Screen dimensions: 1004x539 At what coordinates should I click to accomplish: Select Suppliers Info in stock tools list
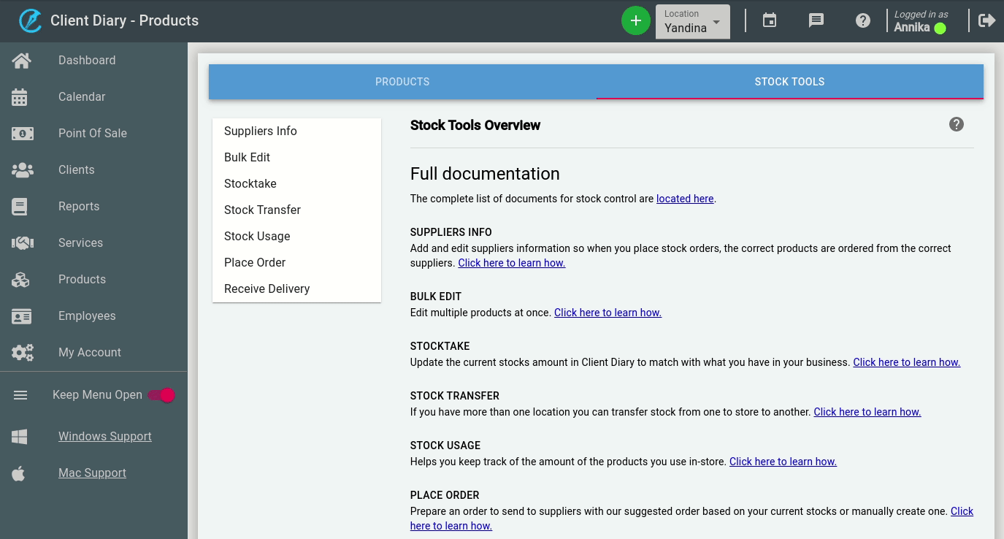[296, 131]
